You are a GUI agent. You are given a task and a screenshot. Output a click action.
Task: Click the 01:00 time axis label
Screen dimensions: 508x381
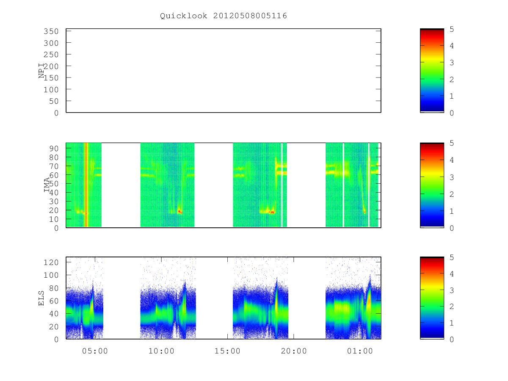(360, 351)
